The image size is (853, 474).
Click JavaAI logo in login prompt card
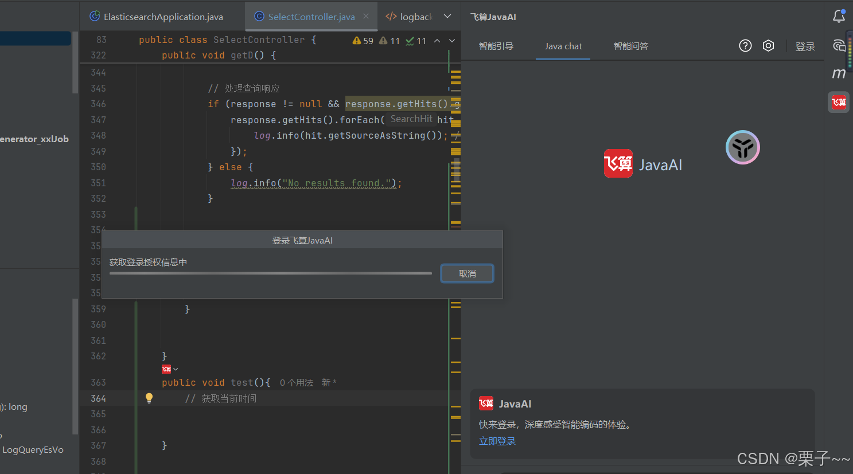point(486,404)
